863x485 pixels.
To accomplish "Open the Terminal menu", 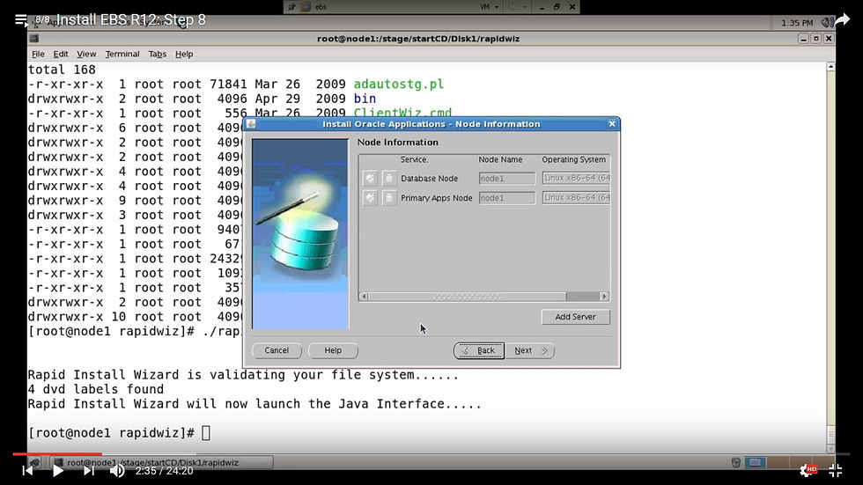I will pos(122,54).
